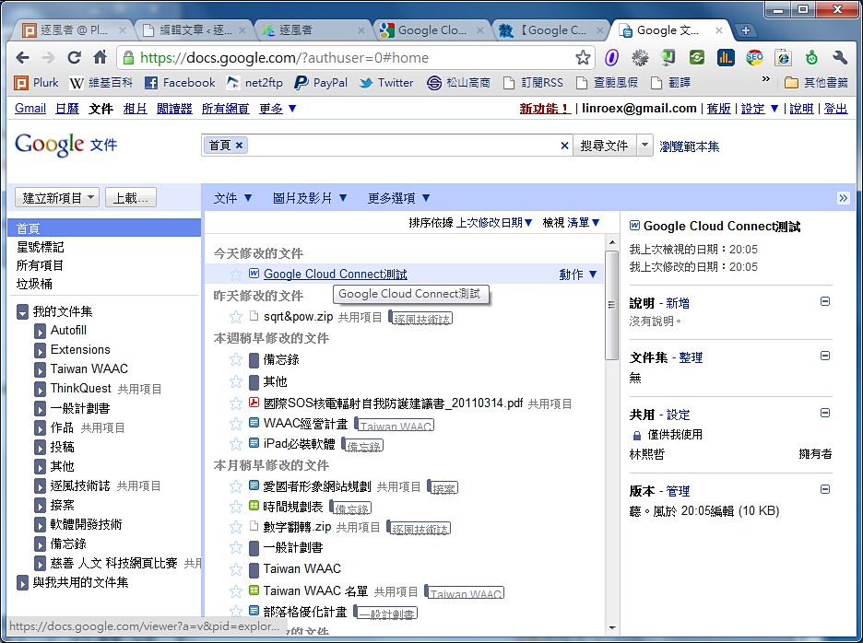Open search options dropdown arrow
Image resolution: width=863 pixels, height=643 pixels.
tap(644, 146)
